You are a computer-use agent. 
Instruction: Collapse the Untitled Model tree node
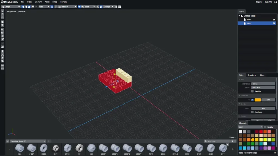(239, 16)
